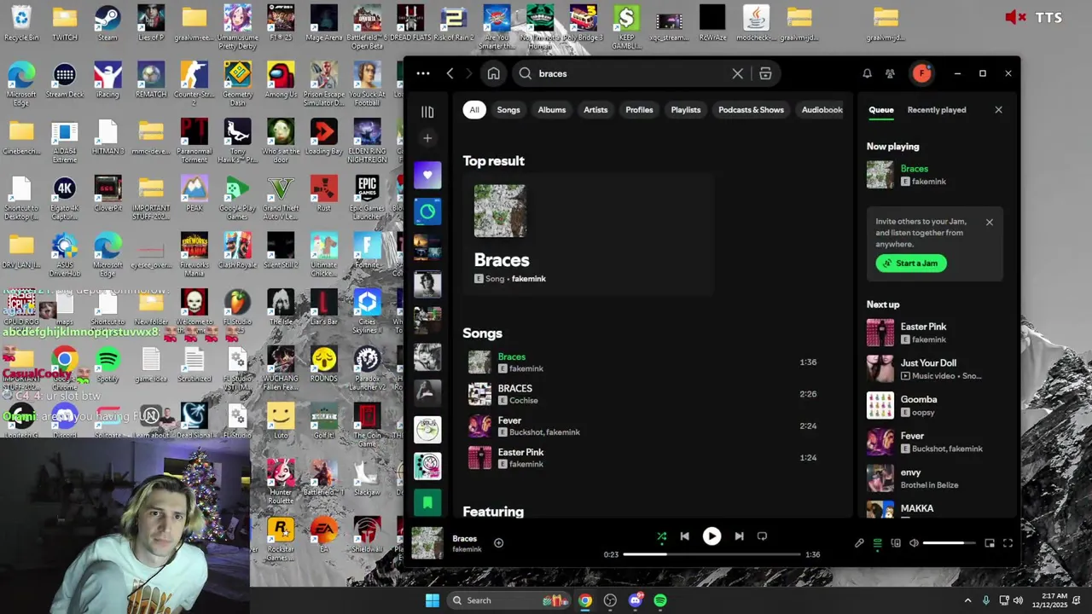Open the Rust desktop shortcut
Image resolution: width=1092 pixels, height=614 pixels.
click(323, 193)
